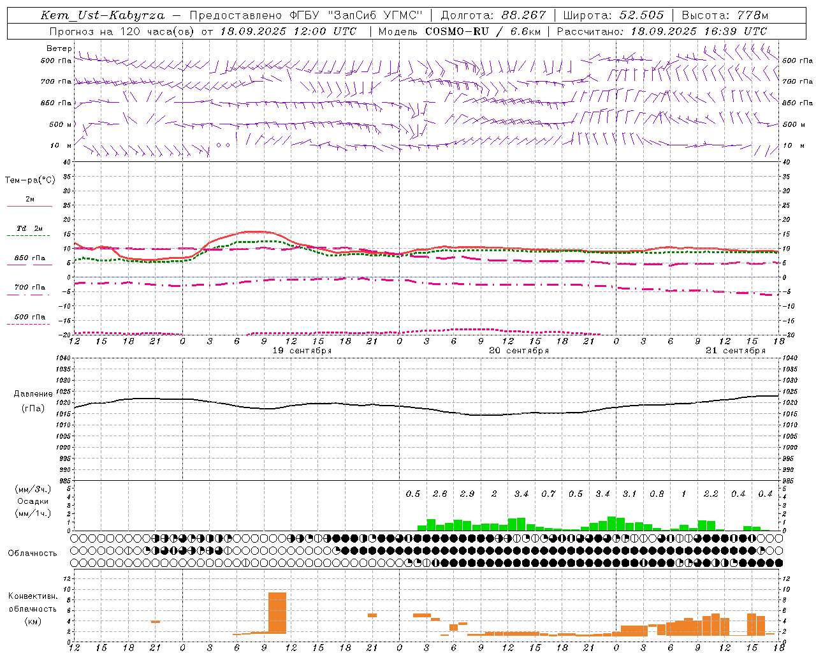The image size is (816, 653).
Task: Click the 0.7 three-hour precipitation value
Action: [548, 494]
